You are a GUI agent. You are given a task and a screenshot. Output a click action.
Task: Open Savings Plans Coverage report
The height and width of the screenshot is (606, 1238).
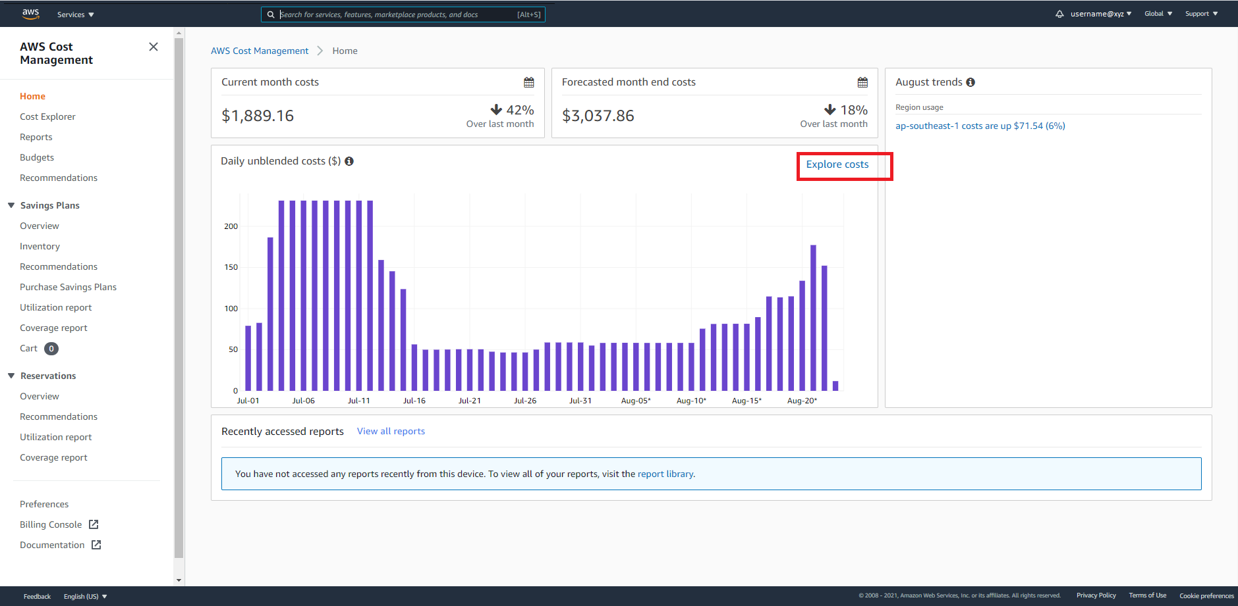click(53, 328)
